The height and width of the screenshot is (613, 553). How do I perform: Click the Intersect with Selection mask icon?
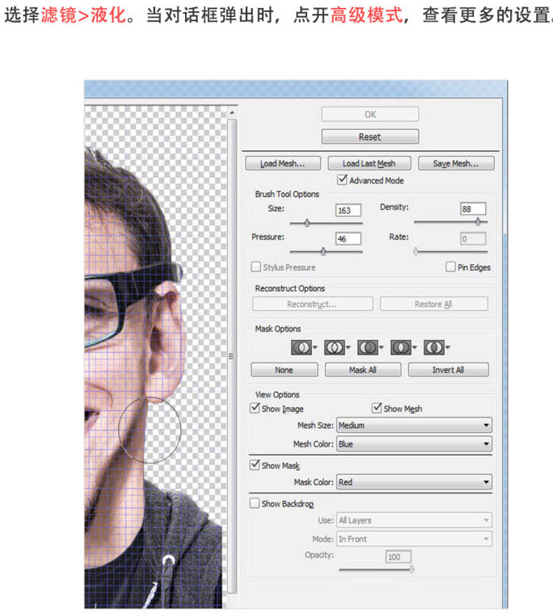click(x=401, y=347)
